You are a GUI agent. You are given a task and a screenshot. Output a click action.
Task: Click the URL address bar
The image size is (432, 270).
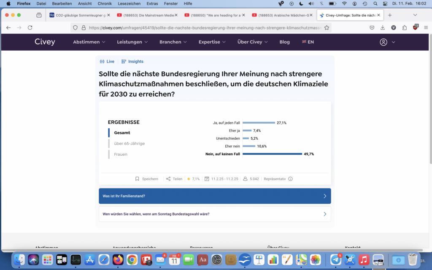coord(202,27)
